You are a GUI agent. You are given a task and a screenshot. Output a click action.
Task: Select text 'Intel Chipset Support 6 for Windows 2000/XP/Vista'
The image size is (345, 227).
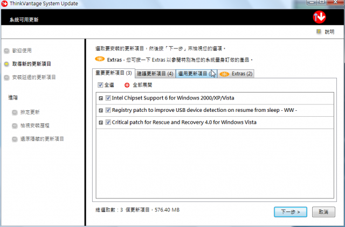click(x=173, y=98)
